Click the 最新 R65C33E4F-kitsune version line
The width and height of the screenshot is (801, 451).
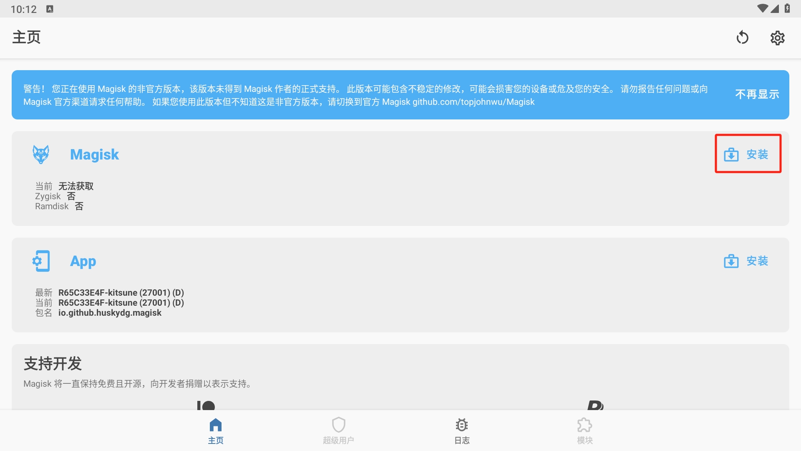coord(109,292)
